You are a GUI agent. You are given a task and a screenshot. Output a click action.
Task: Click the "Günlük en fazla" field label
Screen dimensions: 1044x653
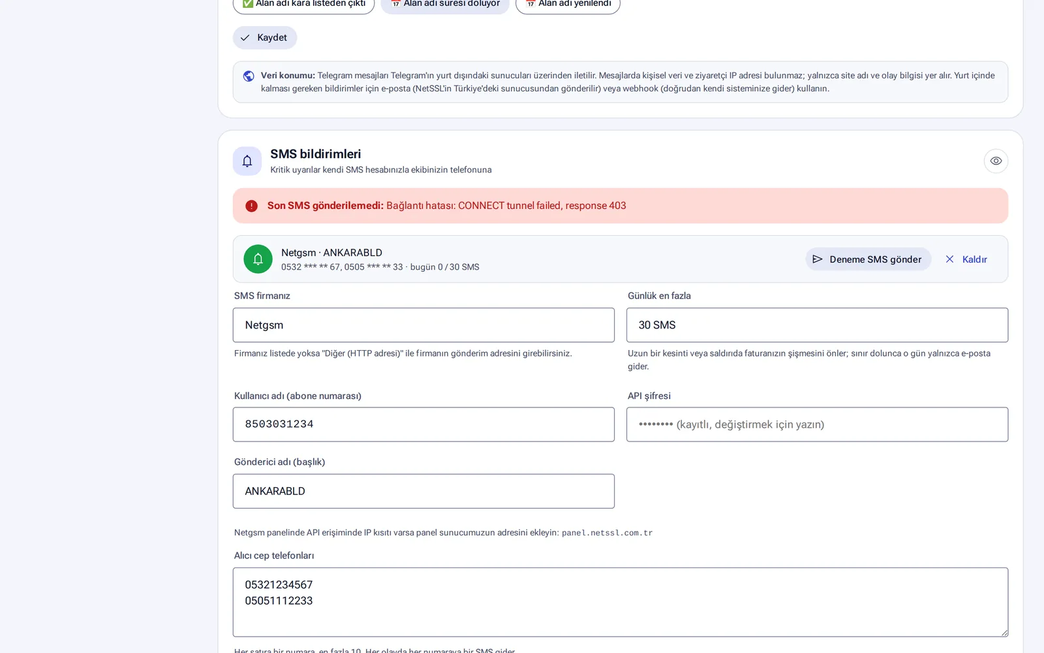point(659,296)
